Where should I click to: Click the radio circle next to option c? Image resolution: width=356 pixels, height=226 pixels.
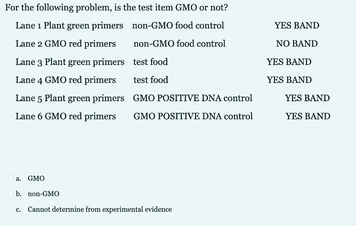pyautogui.click(x=10, y=208)
